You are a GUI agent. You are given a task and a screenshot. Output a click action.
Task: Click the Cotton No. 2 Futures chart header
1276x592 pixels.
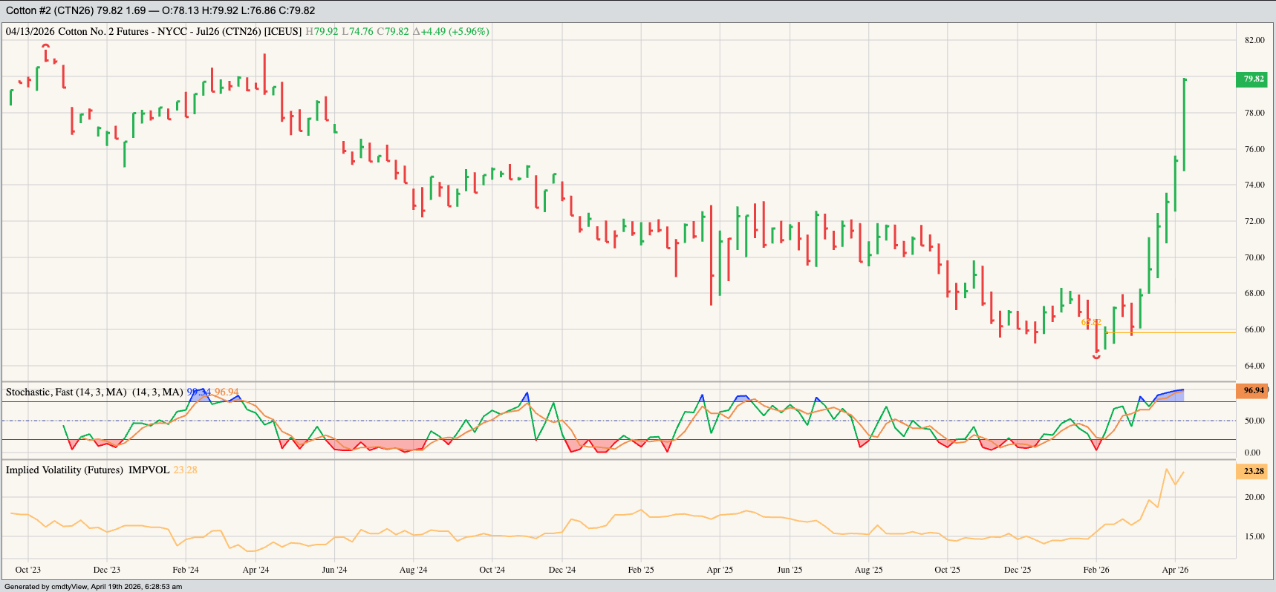coord(154,31)
